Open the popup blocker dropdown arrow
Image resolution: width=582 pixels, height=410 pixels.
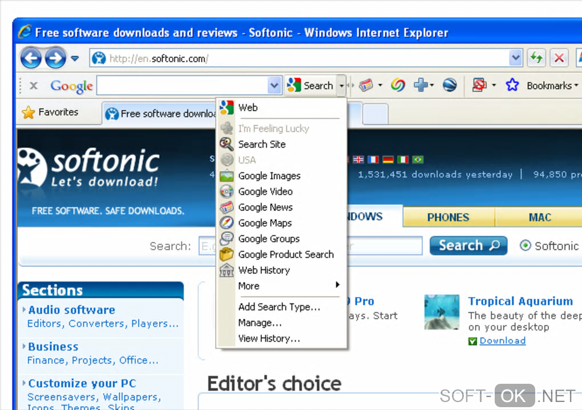pos(494,86)
